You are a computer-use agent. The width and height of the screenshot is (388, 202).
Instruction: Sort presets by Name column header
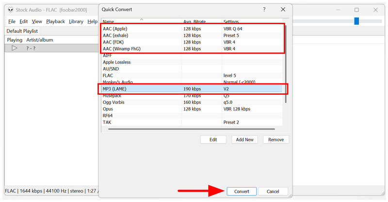tap(141, 21)
